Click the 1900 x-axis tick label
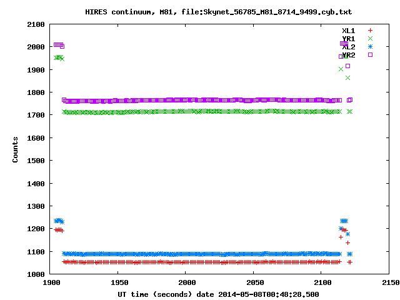The image size is (400, 300). [51, 282]
